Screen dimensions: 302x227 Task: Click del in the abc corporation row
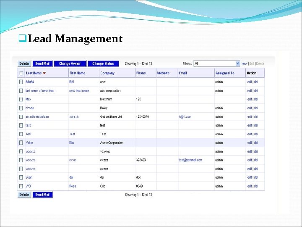[x=256, y=91]
